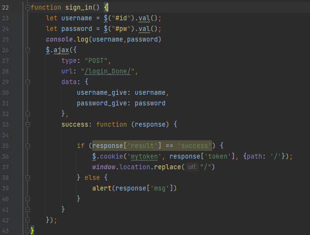Click the "POST" string value
This screenshot has height=235, width=310.
pos(96,60)
